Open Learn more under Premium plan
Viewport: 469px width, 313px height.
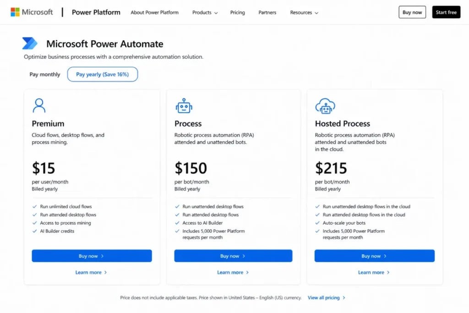point(91,272)
